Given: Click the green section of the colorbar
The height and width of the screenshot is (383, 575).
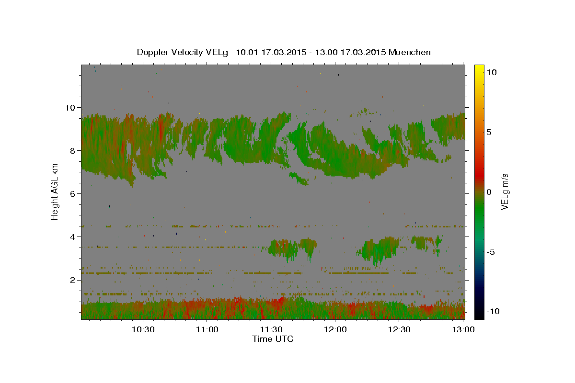Looking at the screenshot, I should coord(479,211).
